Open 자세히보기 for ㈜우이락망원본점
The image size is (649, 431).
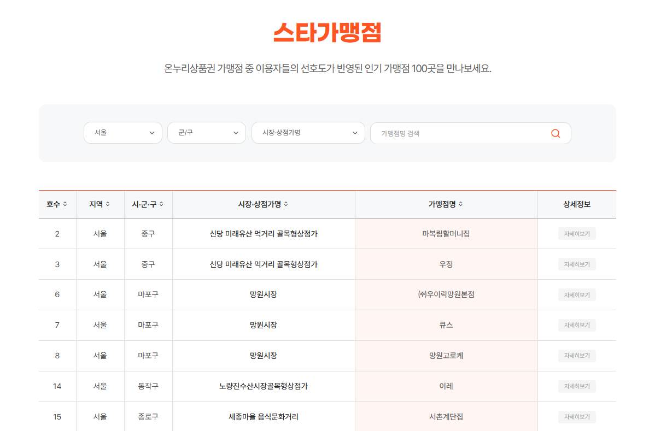(x=577, y=294)
